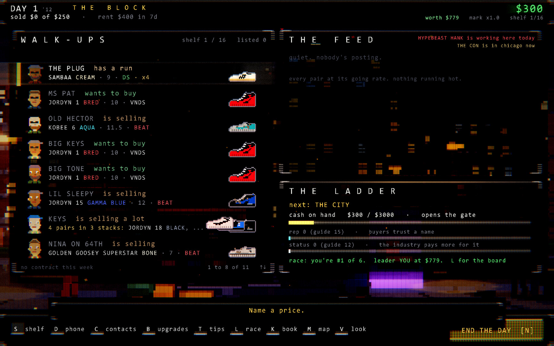Click Big Keys' red Jordyn 1 sneaker

click(x=242, y=149)
